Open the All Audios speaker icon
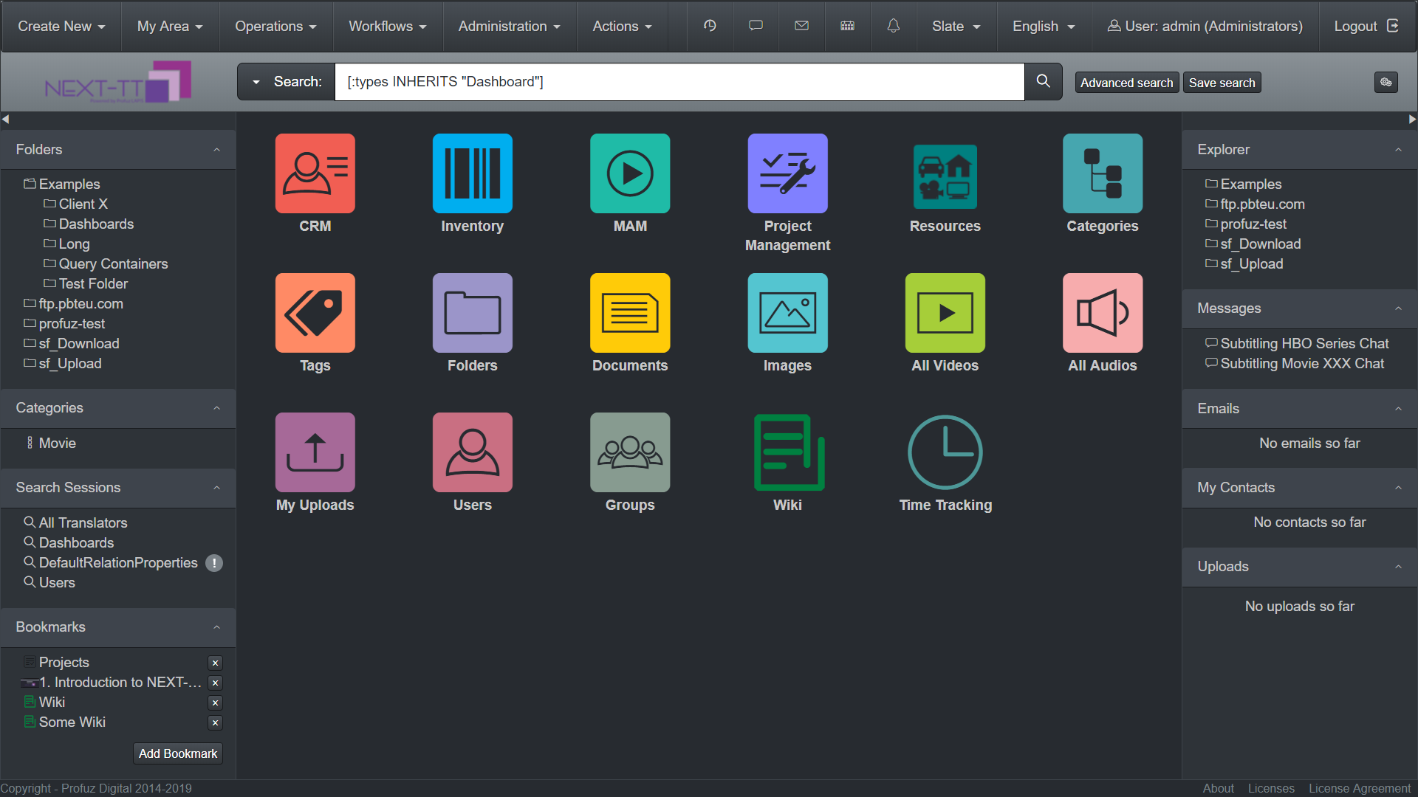The height and width of the screenshot is (797, 1418). pos(1103,313)
